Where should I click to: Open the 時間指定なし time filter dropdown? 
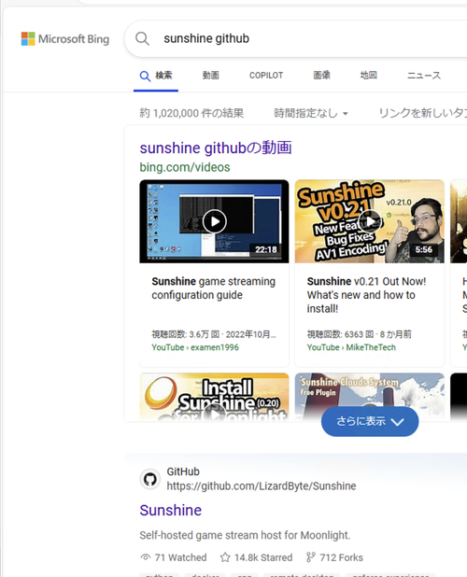click(x=311, y=113)
